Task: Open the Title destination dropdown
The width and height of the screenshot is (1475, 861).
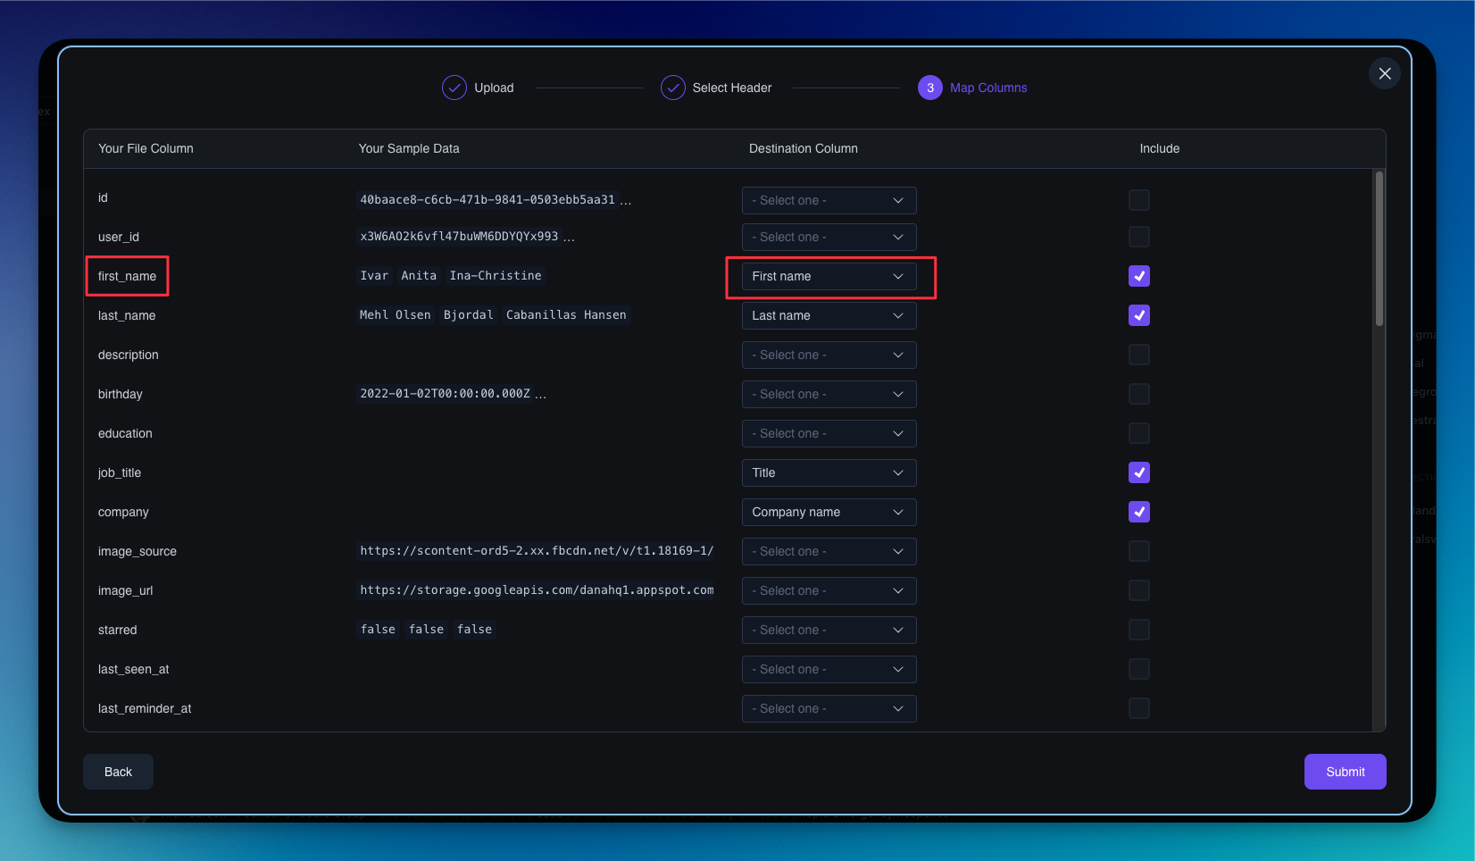Action: 829,472
